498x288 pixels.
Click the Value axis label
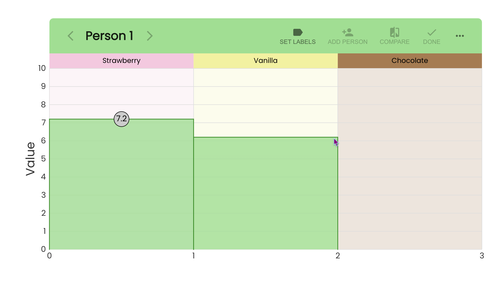[30, 159]
